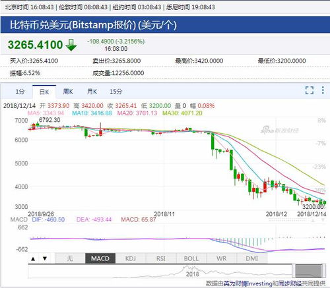Open the 月K monthly chart tab
The height and width of the screenshot is (288, 330).
pyautogui.click(x=92, y=92)
